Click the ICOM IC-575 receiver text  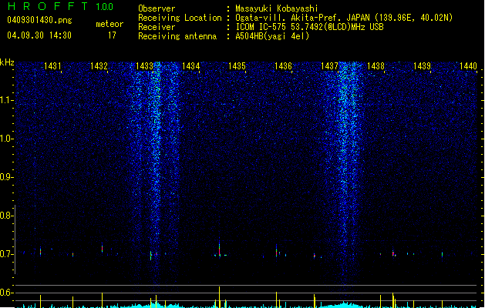pos(309,27)
